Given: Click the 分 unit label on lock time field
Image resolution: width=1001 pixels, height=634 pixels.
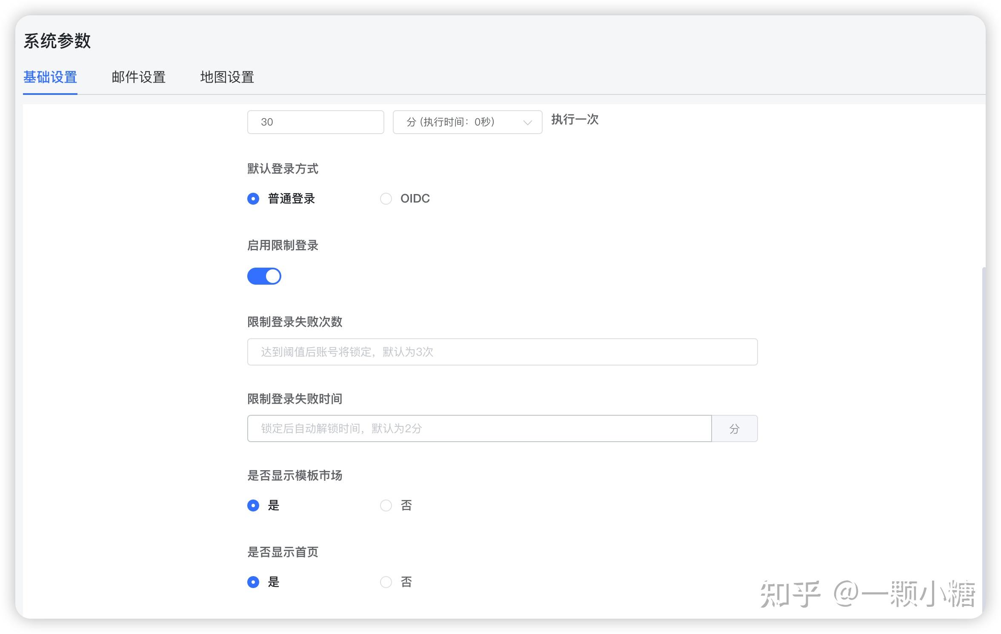Looking at the screenshot, I should 735,428.
